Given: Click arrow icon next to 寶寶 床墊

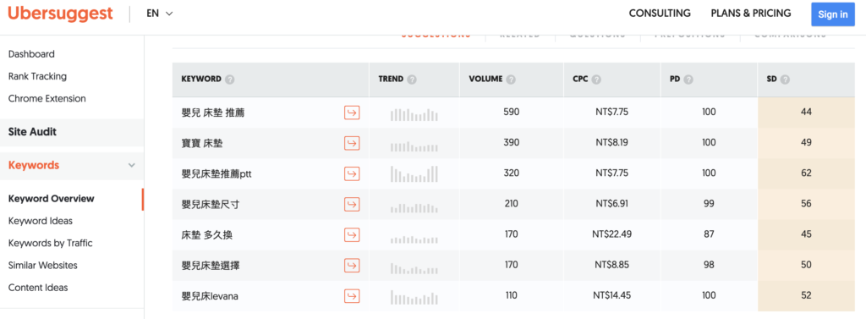Looking at the screenshot, I should [352, 143].
